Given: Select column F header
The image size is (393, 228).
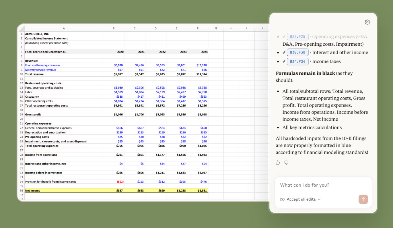Looking at the screenshot, I should point(198,28).
